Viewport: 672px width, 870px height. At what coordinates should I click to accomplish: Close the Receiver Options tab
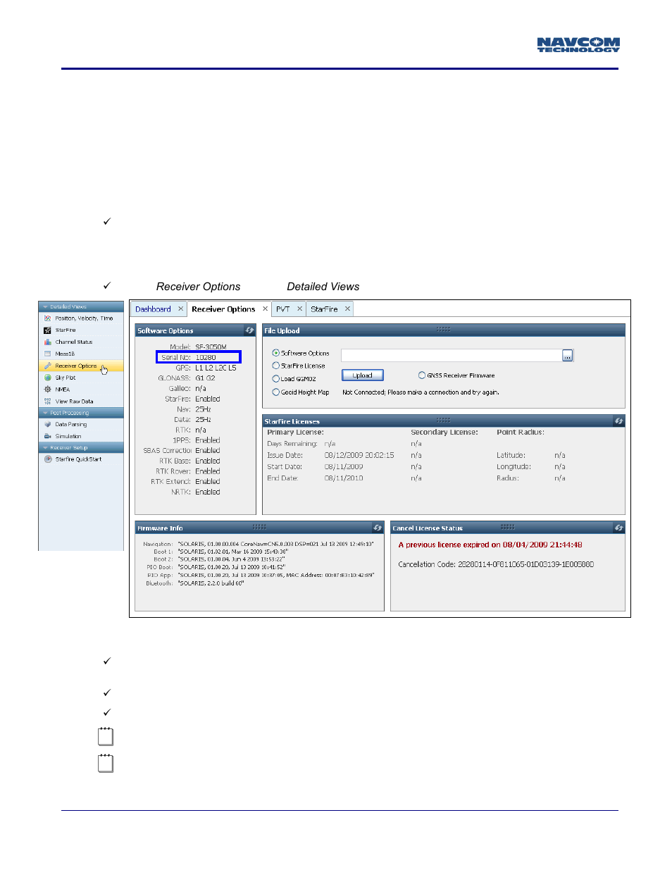click(x=265, y=309)
